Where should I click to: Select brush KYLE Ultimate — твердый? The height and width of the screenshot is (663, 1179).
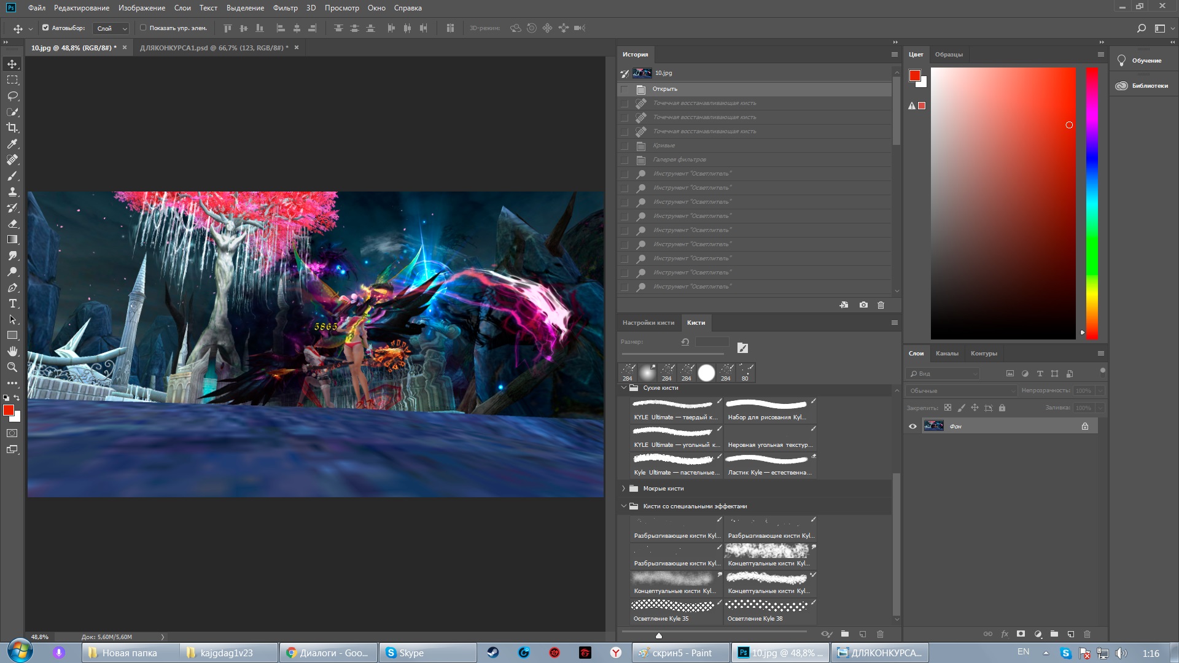(677, 410)
